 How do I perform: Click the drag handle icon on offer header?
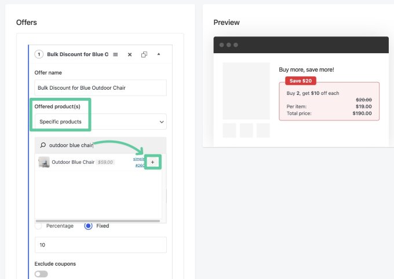point(115,54)
